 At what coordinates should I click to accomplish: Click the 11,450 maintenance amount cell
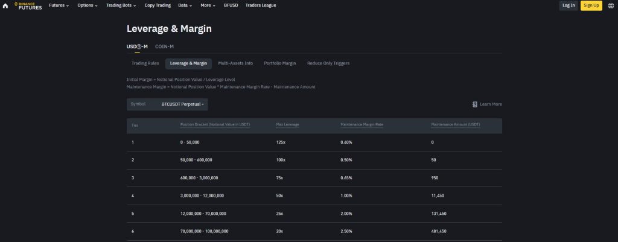438,196
